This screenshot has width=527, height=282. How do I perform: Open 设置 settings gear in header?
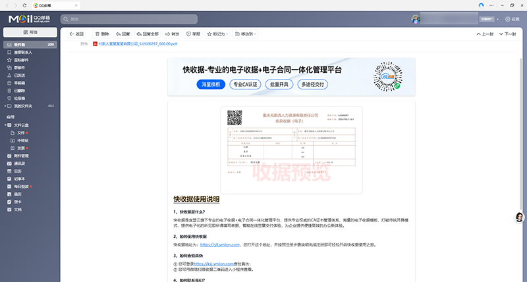coord(511,18)
